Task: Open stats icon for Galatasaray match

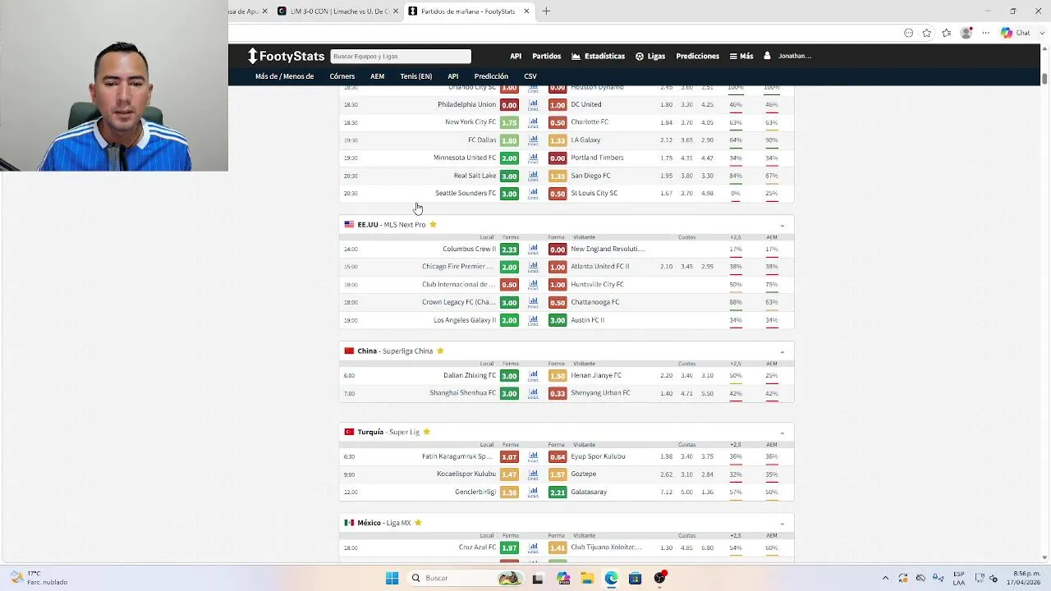Action: pyautogui.click(x=533, y=492)
